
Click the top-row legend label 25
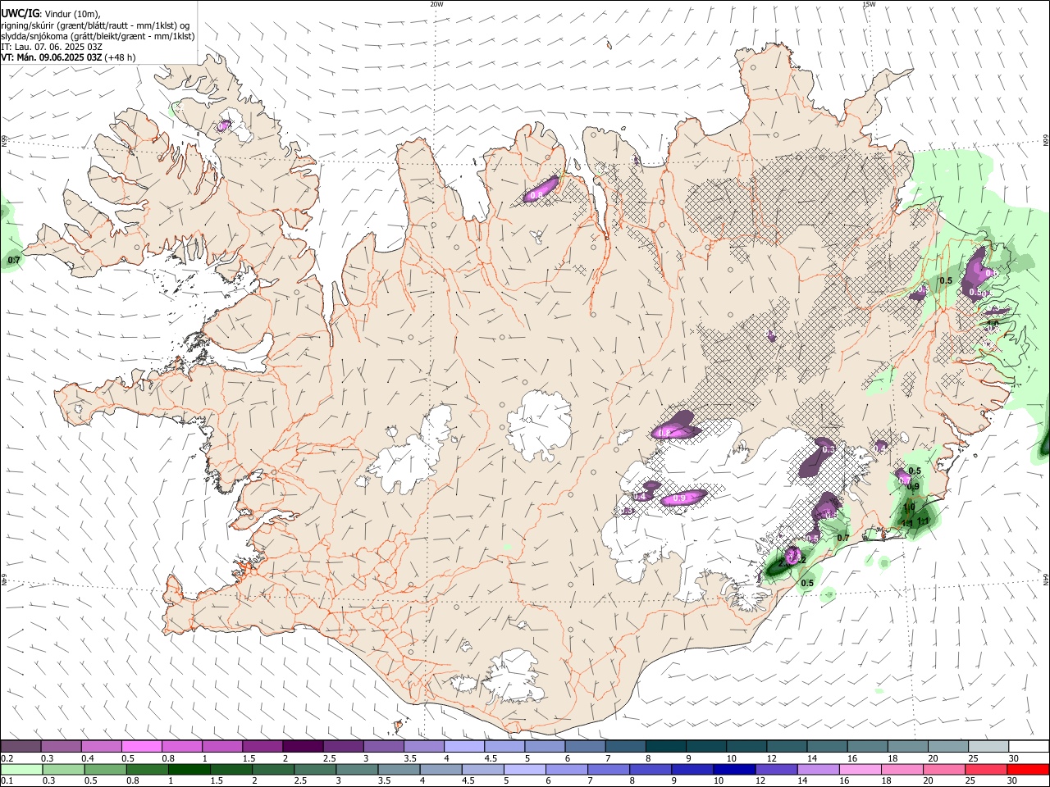972,758
